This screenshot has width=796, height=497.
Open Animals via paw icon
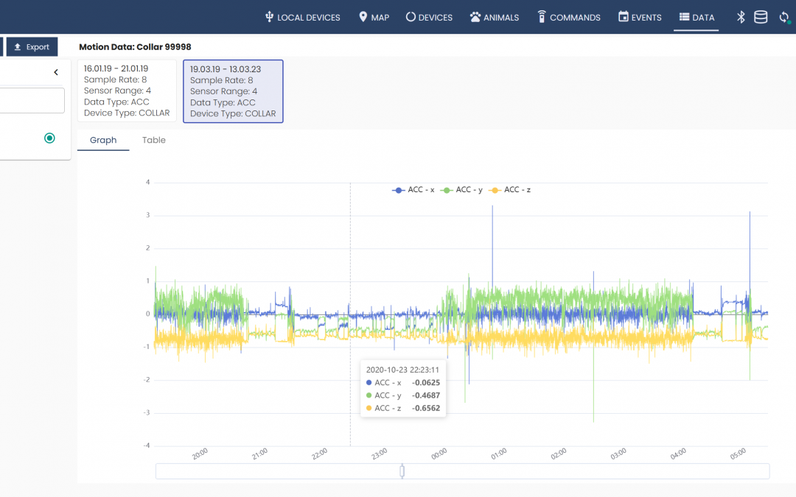[475, 17]
